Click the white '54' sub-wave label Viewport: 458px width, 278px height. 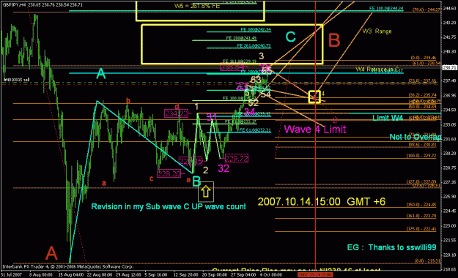[265, 94]
